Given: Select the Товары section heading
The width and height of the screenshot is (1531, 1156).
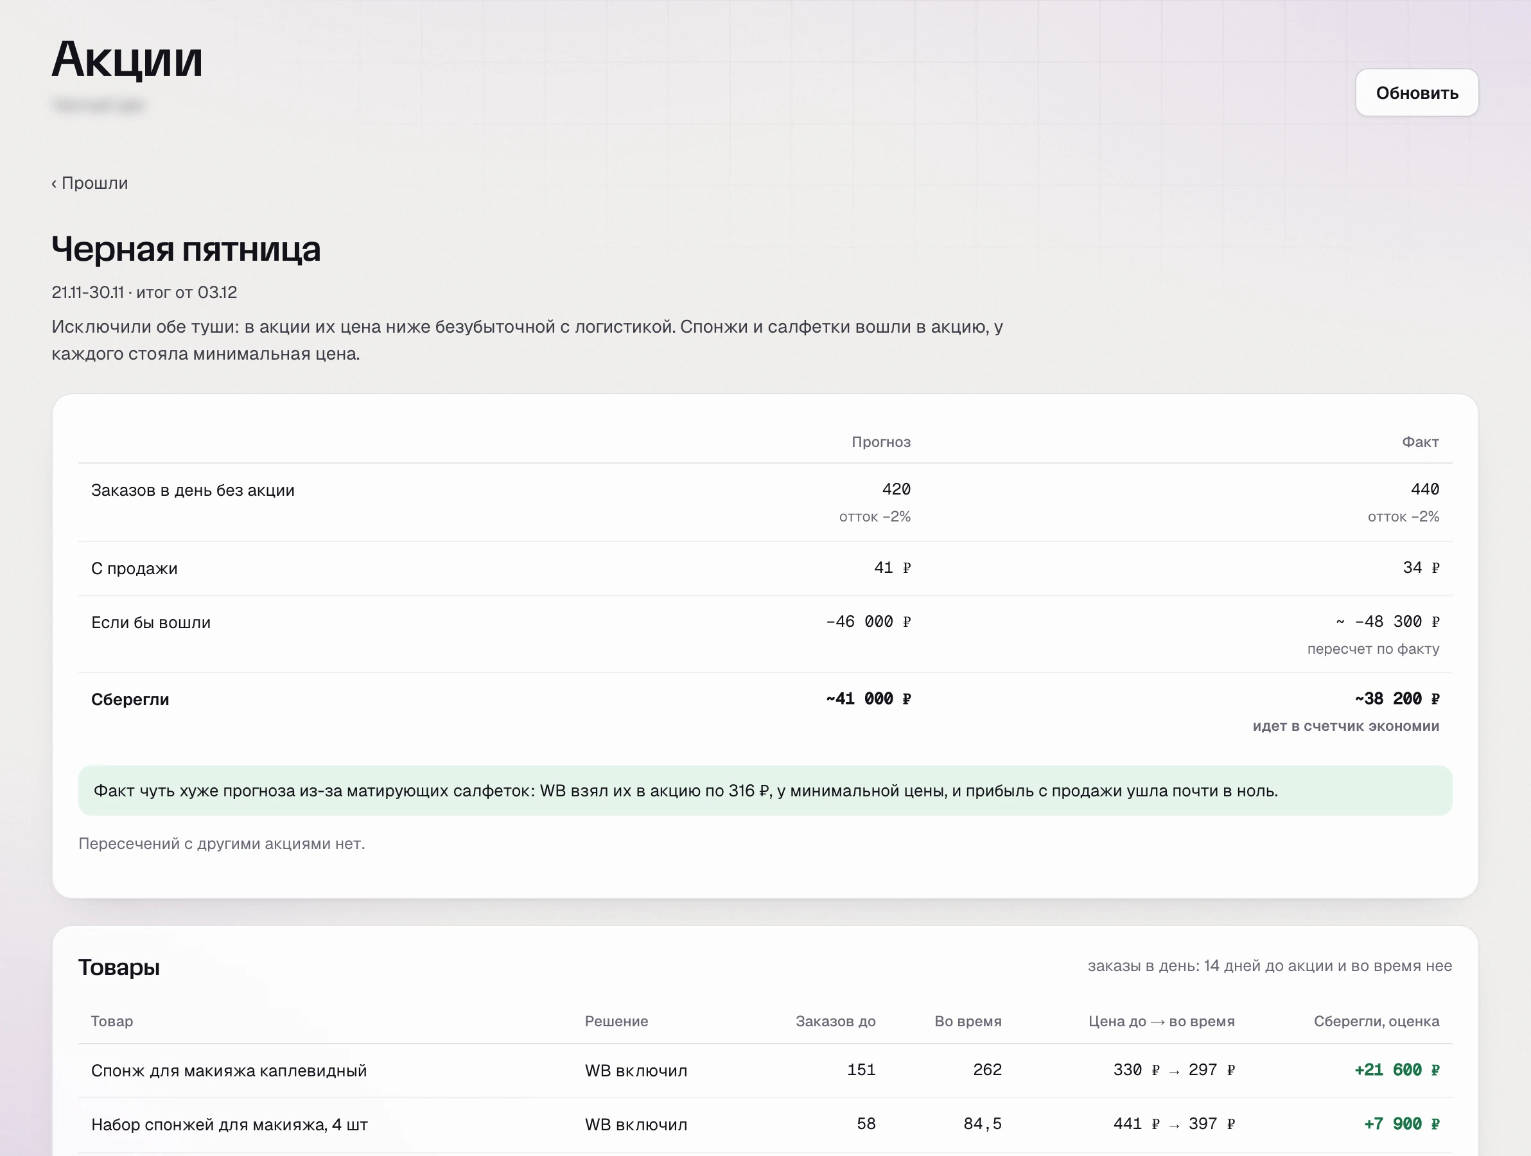Looking at the screenshot, I should tap(119, 967).
